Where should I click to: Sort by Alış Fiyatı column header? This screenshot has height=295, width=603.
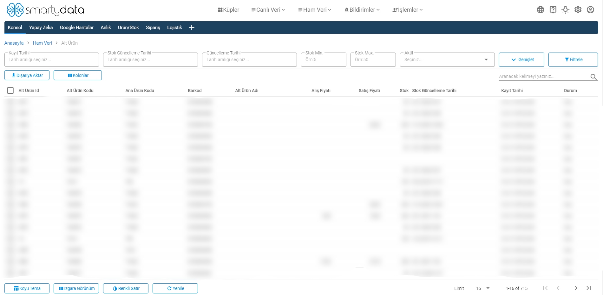point(321,91)
